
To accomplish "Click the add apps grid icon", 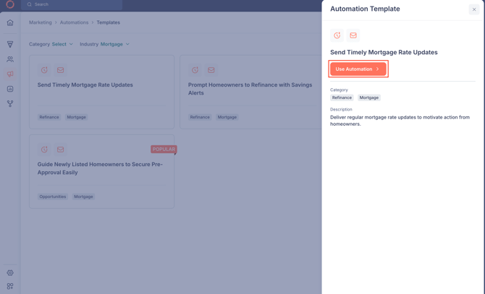I will point(10,286).
